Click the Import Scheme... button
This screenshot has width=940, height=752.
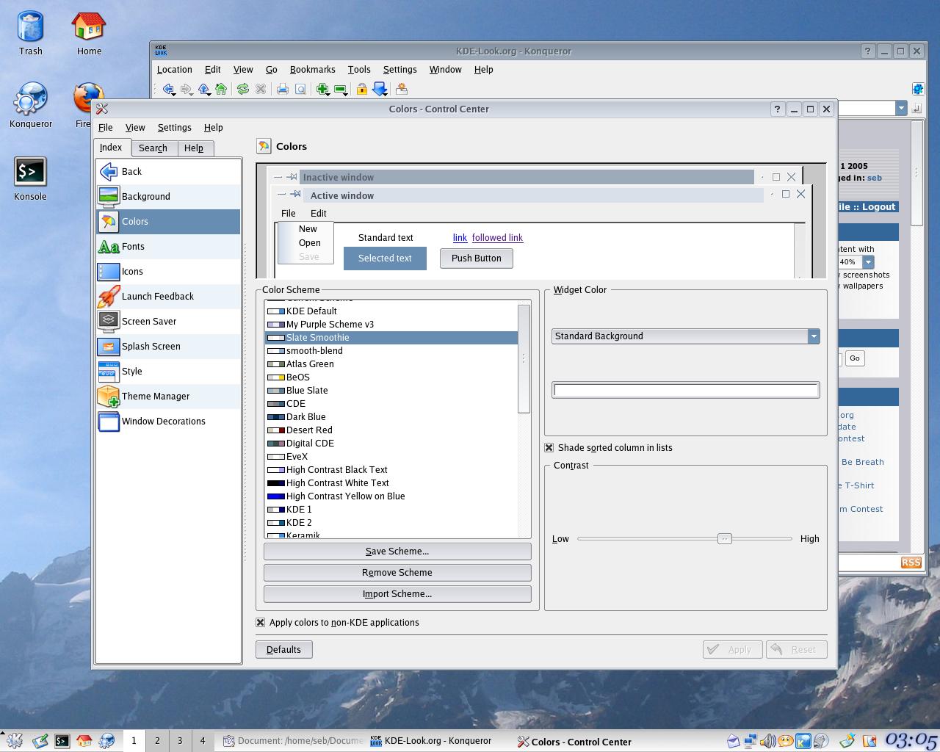click(x=397, y=594)
